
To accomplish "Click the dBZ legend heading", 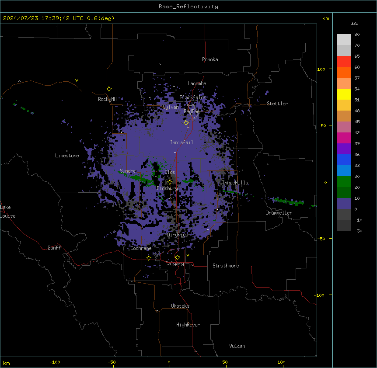I will click(354, 24).
